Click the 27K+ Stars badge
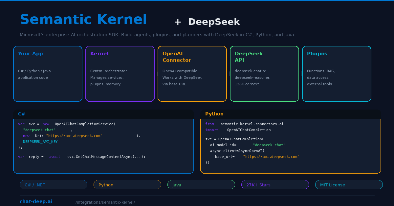The width and height of the screenshot is (394, 206). coord(275,184)
